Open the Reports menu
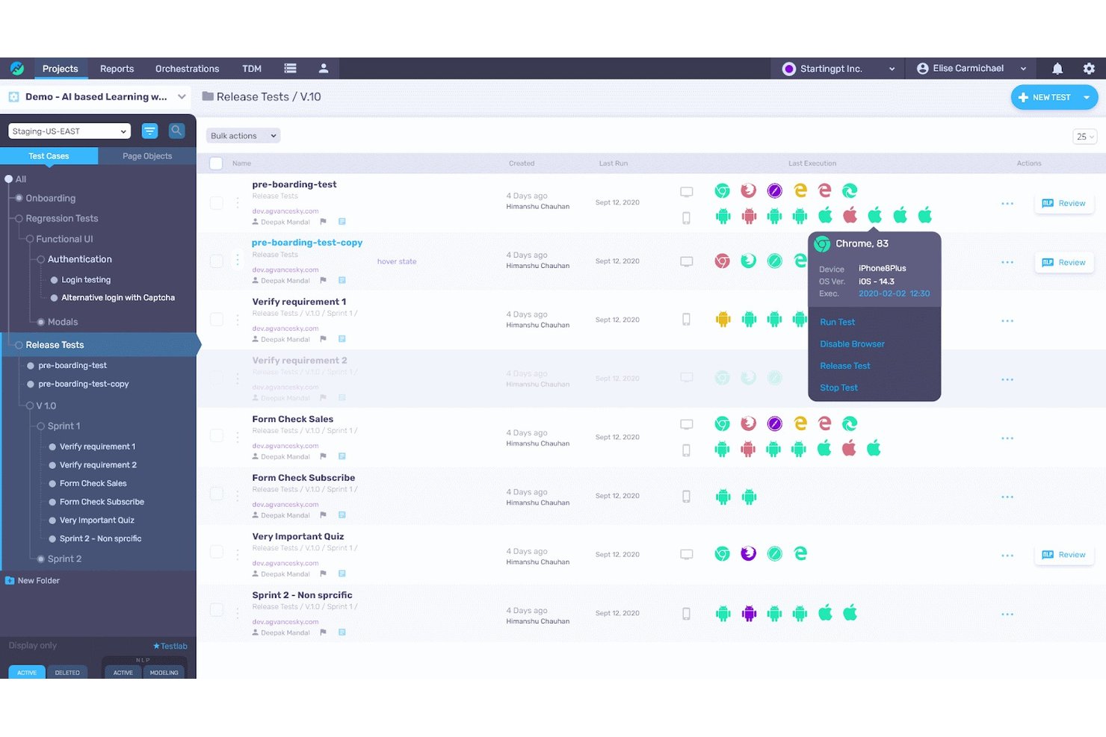The width and height of the screenshot is (1106, 737). coord(117,68)
